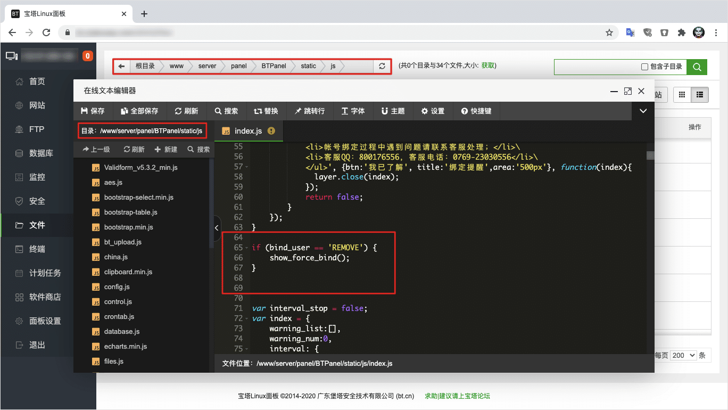Click the orange notification badge showing 0

(88, 56)
